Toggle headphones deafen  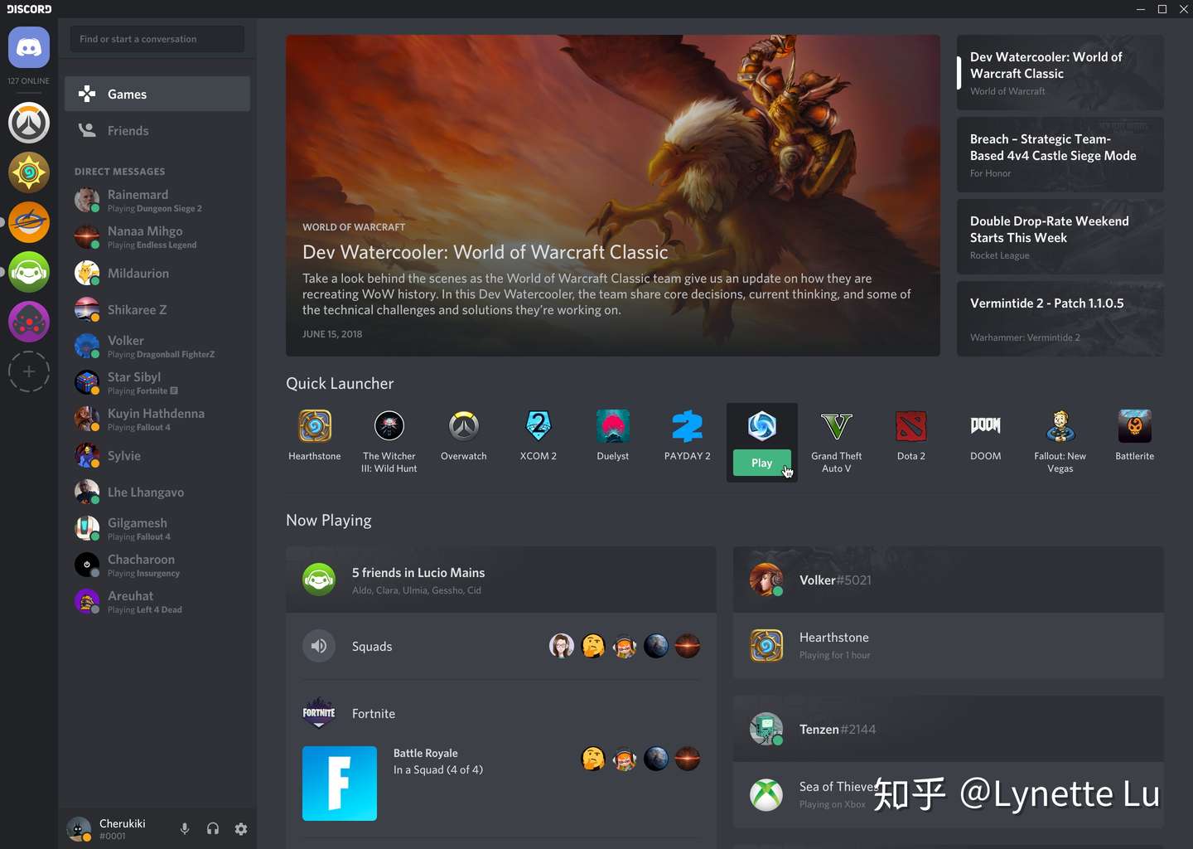click(213, 829)
